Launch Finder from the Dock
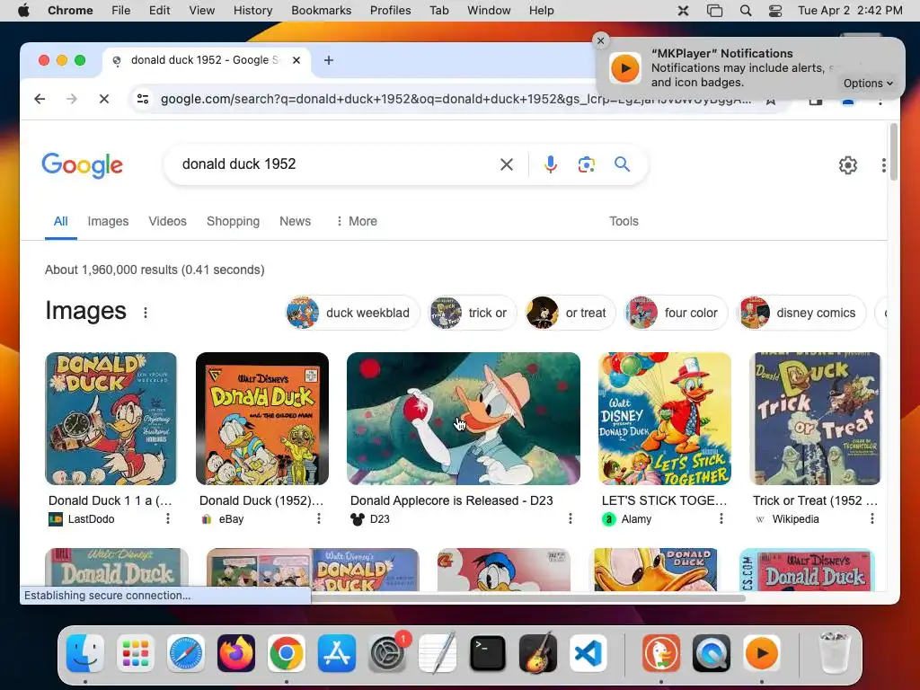 (85, 653)
